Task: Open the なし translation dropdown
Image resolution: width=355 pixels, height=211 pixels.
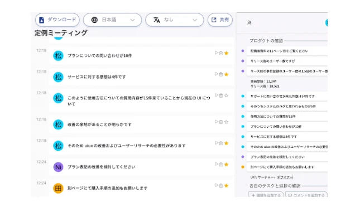Action: tap(175, 20)
